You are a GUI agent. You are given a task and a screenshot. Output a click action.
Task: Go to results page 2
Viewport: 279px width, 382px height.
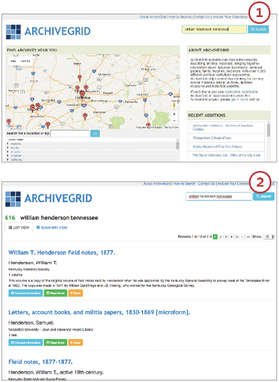[220, 237]
